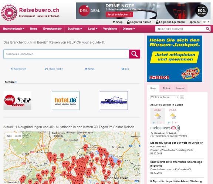
Task: Switch to the News sidebar tab
Action: 153,88
